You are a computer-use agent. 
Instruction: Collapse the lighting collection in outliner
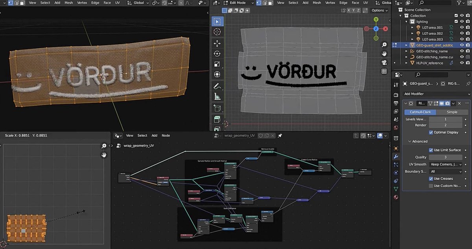pos(406,22)
